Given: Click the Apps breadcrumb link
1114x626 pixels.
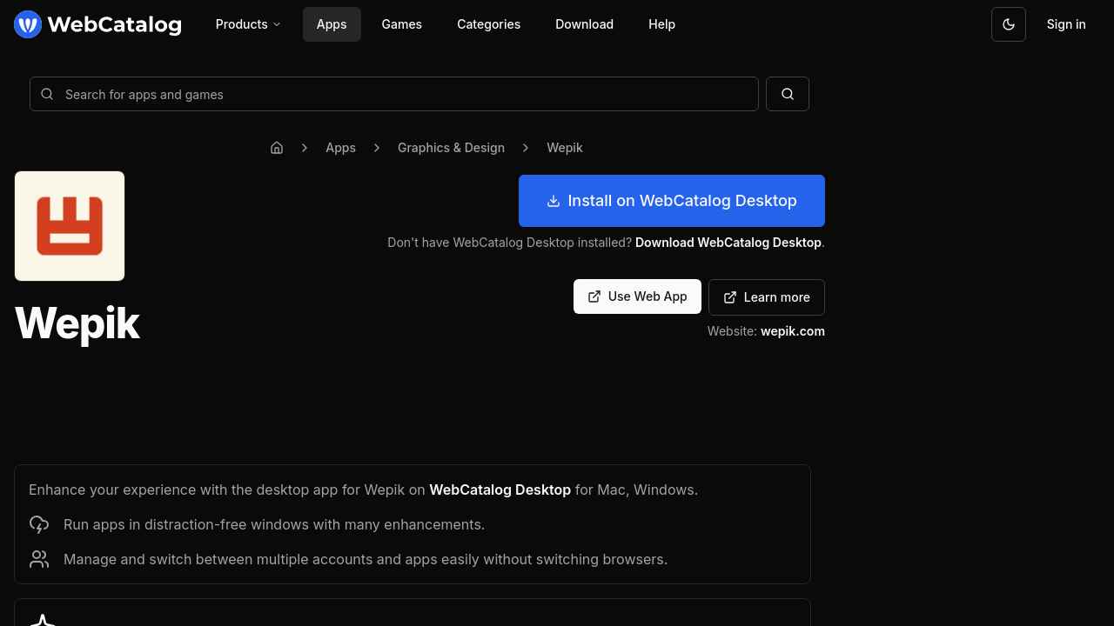Looking at the screenshot, I should click(x=340, y=148).
